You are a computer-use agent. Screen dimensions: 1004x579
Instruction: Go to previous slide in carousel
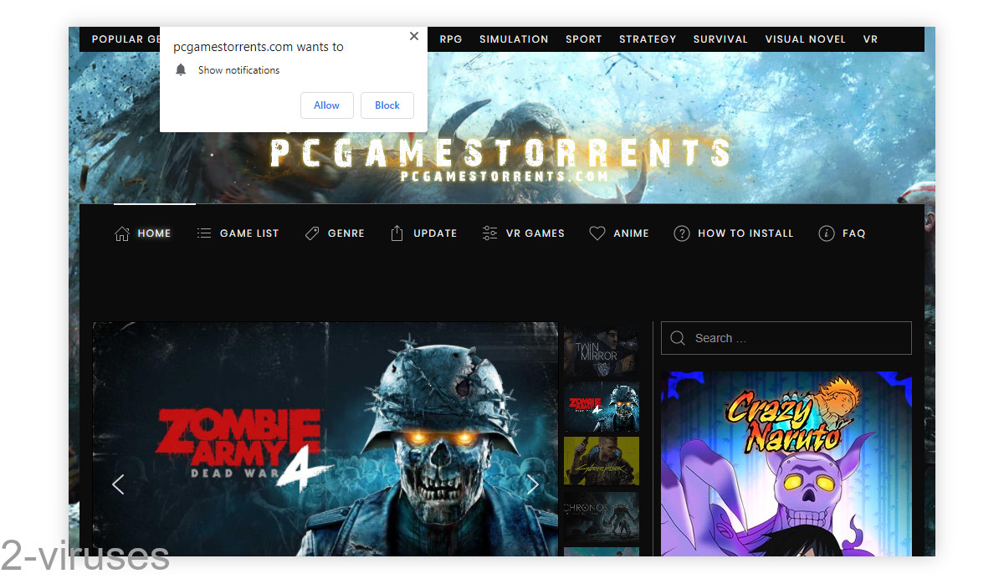[x=118, y=484]
